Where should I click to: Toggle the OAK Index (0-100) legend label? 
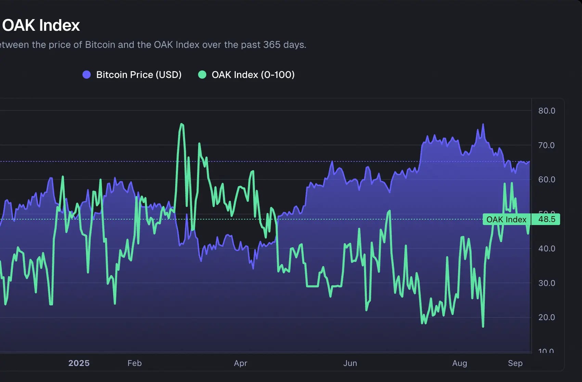point(253,75)
